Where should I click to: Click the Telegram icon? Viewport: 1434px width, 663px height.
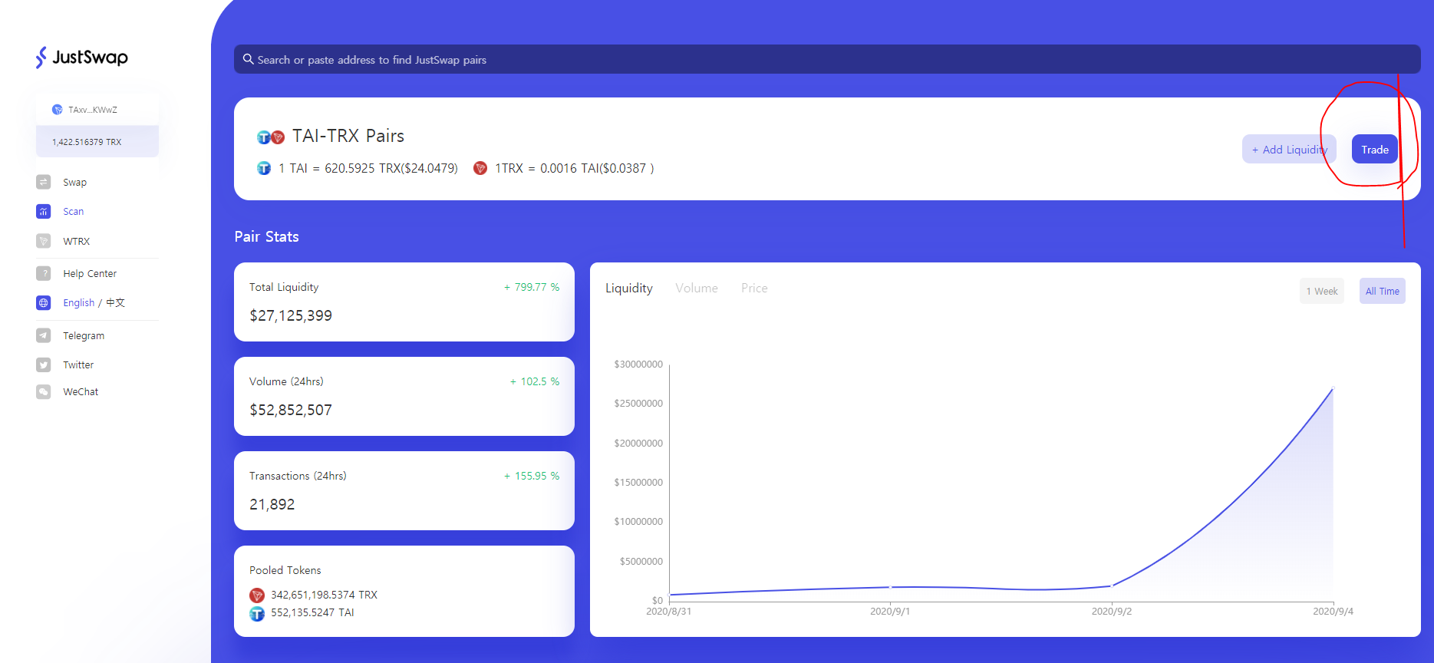tap(44, 335)
